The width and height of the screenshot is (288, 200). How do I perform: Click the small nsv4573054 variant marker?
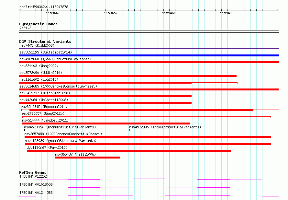pyautogui.click(x=24, y=130)
